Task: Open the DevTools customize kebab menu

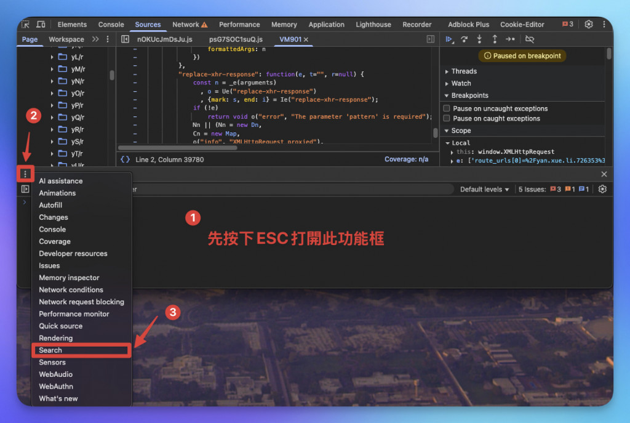Action: tap(604, 25)
